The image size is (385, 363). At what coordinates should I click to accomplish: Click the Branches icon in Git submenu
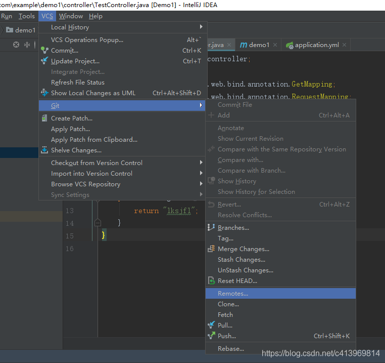click(x=211, y=227)
